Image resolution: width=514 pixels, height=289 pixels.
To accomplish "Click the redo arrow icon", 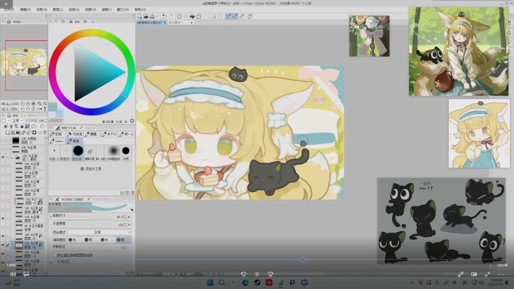I will click(x=171, y=16).
